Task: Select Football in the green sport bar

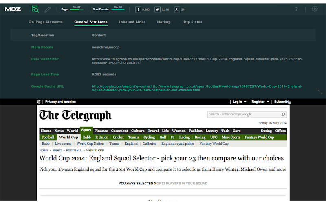Action: click(x=48, y=137)
